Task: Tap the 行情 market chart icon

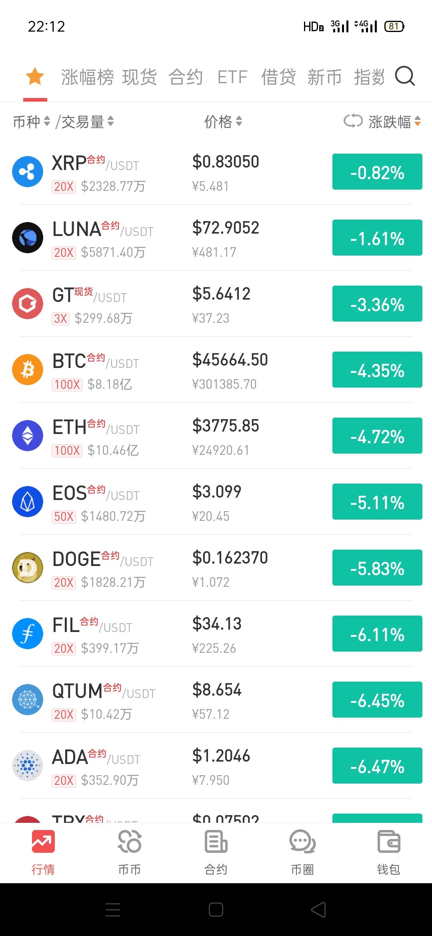Action: tap(43, 842)
